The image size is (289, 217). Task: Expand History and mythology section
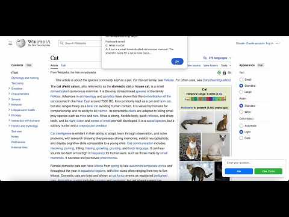9,126
